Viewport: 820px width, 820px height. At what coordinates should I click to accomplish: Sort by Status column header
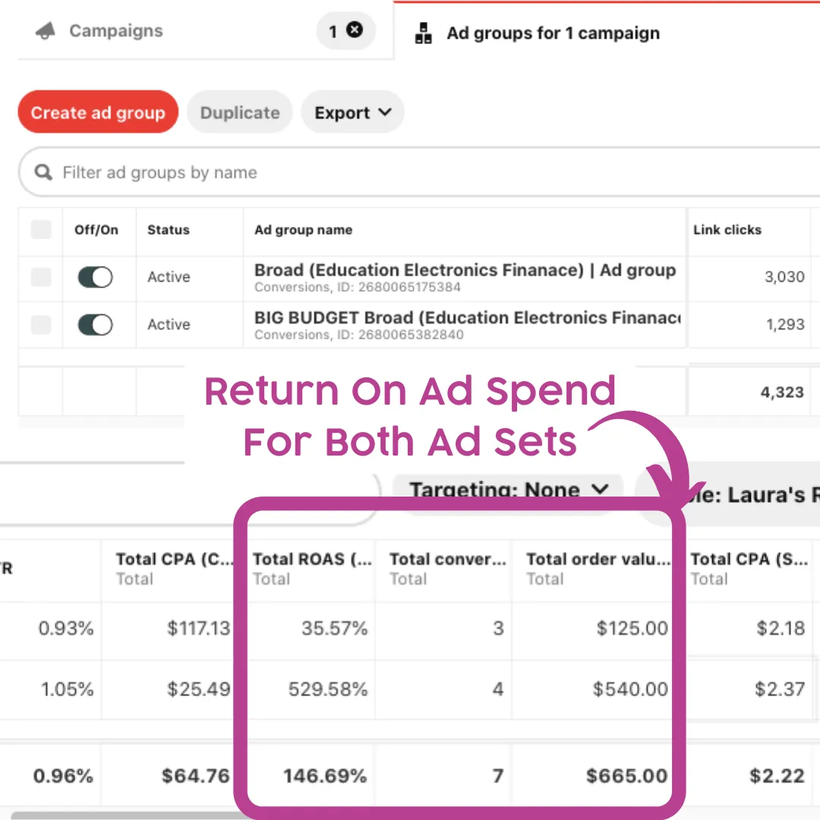tap(169, 229)
